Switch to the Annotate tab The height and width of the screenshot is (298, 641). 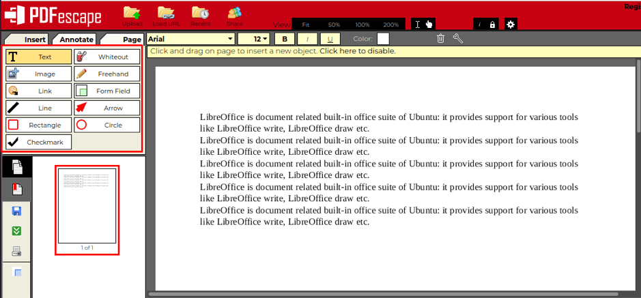(x=76, y=39)
